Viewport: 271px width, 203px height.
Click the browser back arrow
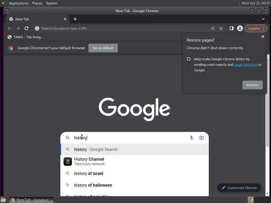(x=10, y=28)
